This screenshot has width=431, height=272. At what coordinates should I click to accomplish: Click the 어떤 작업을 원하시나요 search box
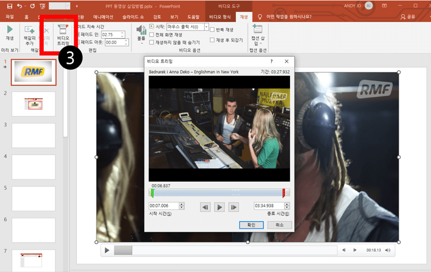[289, 17]
